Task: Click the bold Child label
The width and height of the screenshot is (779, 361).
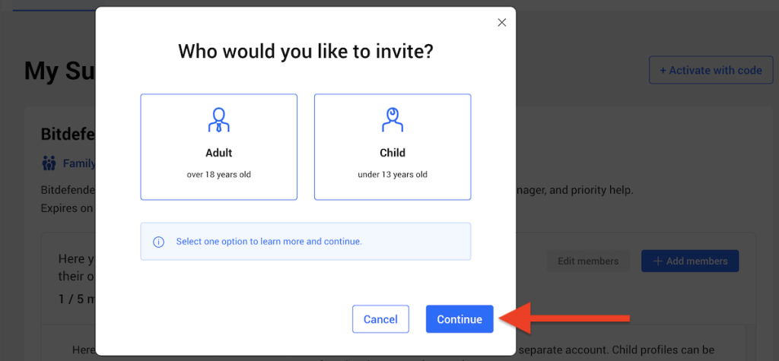Action: coord(392,153)
